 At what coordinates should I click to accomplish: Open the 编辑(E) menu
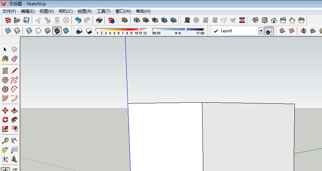28,11
